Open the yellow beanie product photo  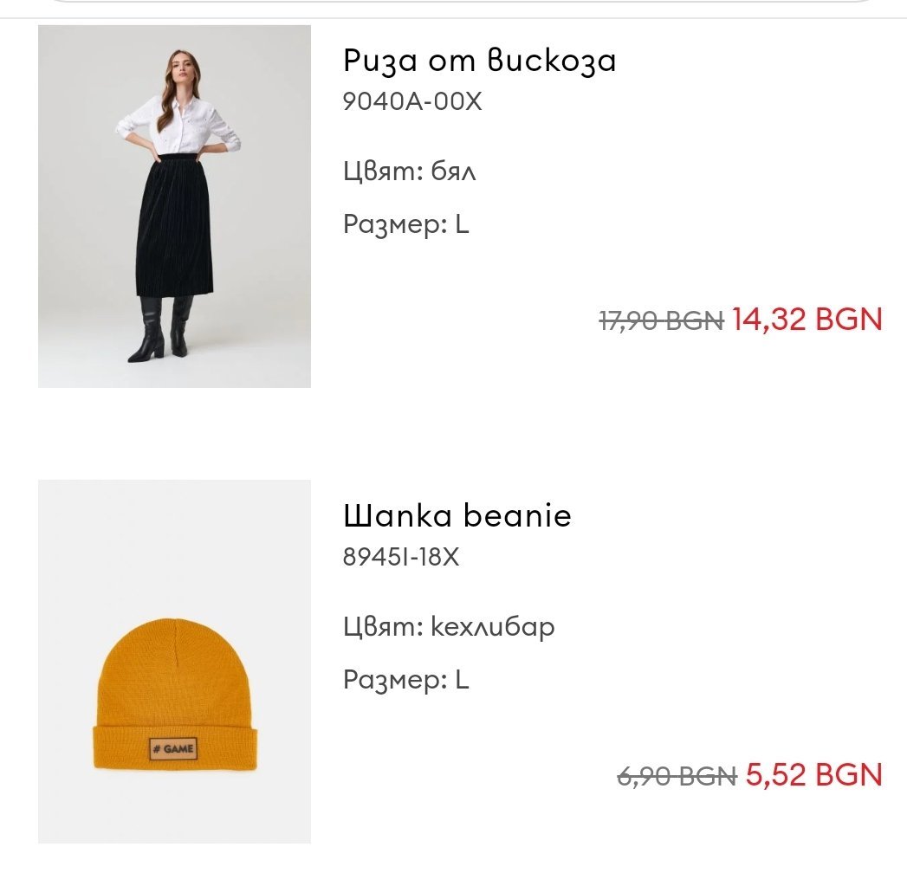(x=174, y=661)
